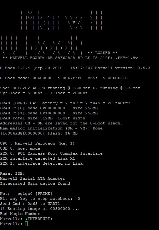Click the CPU speed 1600Mhz text
Viewport: 159px width, 230px height.
point(81,88)
